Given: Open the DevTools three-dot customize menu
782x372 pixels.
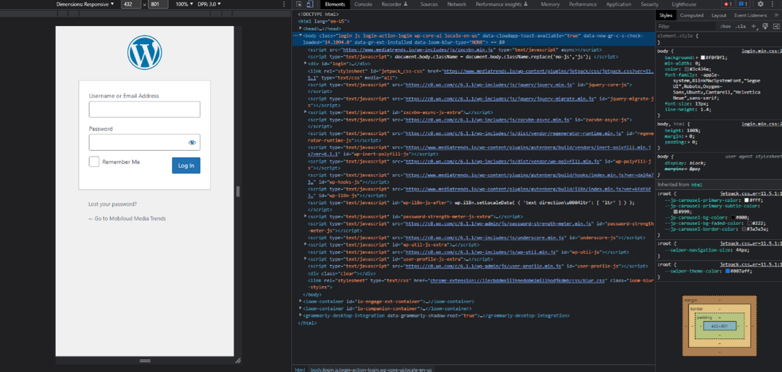Looking at the screenshot, I should coord(772,4).
